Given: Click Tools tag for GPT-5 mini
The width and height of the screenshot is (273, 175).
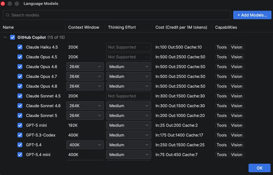Looking at the screenshot, I should click(x=222, y=125).
